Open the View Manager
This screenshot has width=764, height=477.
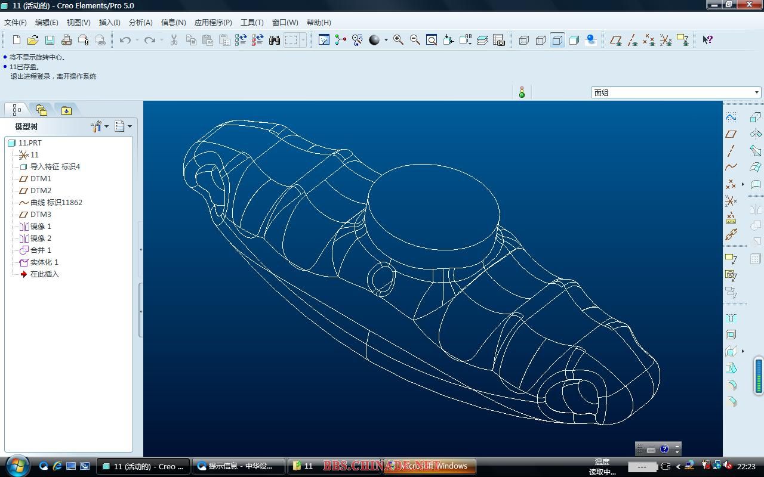tap(499, 40)
